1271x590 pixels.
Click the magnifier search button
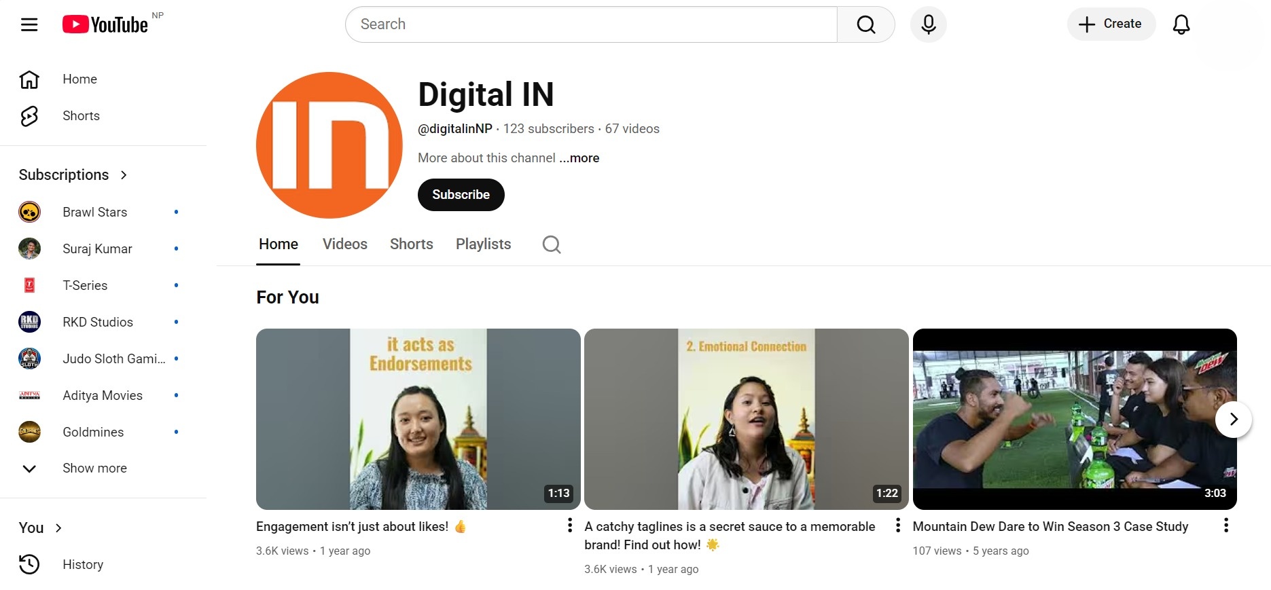pos(865,24)
